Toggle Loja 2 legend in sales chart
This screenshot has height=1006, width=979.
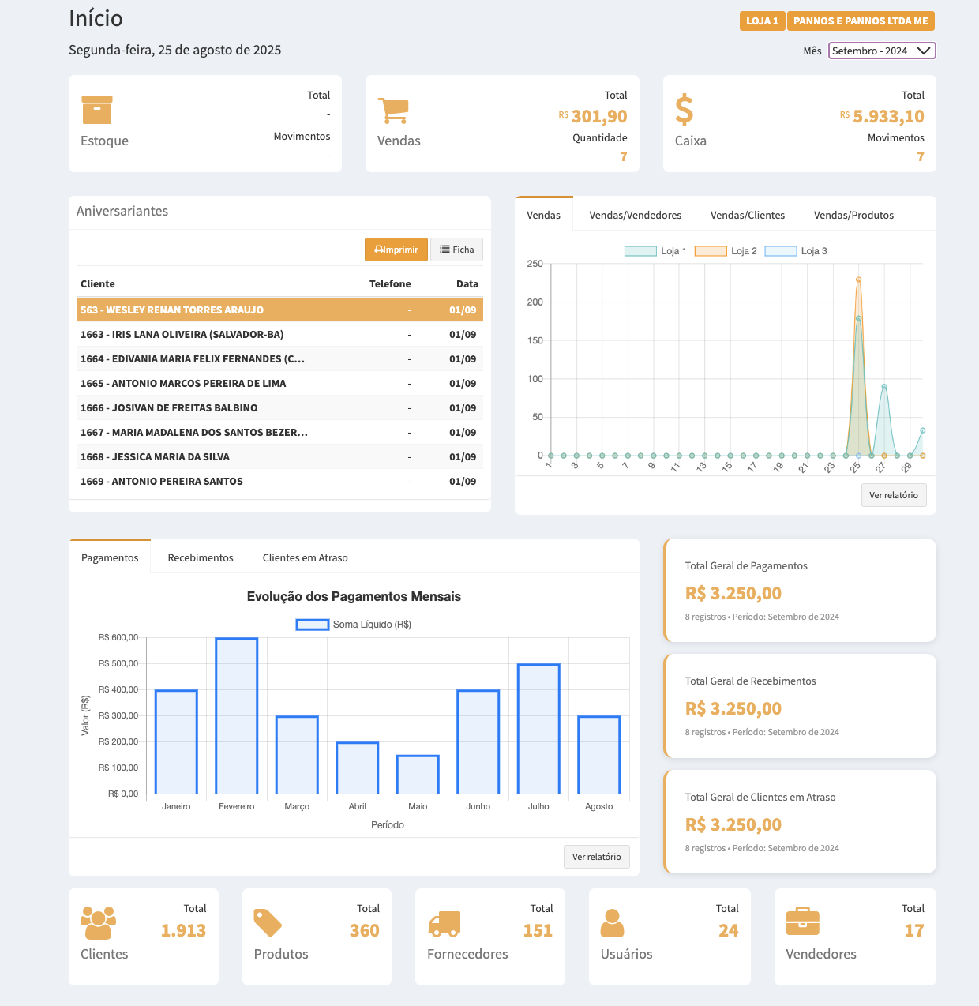tap(726, 251)
